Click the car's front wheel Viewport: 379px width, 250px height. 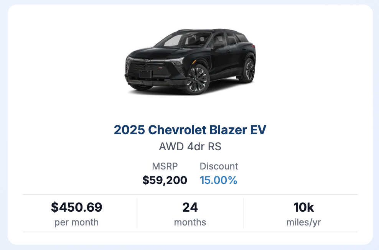197,79
